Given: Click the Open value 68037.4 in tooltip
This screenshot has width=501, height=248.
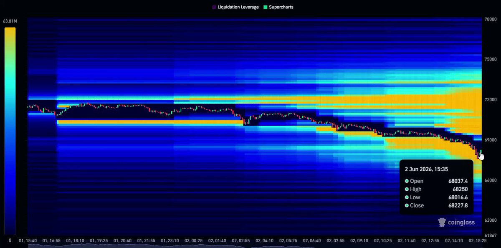Looking at the screenshot, I should (x=458, y=181).
